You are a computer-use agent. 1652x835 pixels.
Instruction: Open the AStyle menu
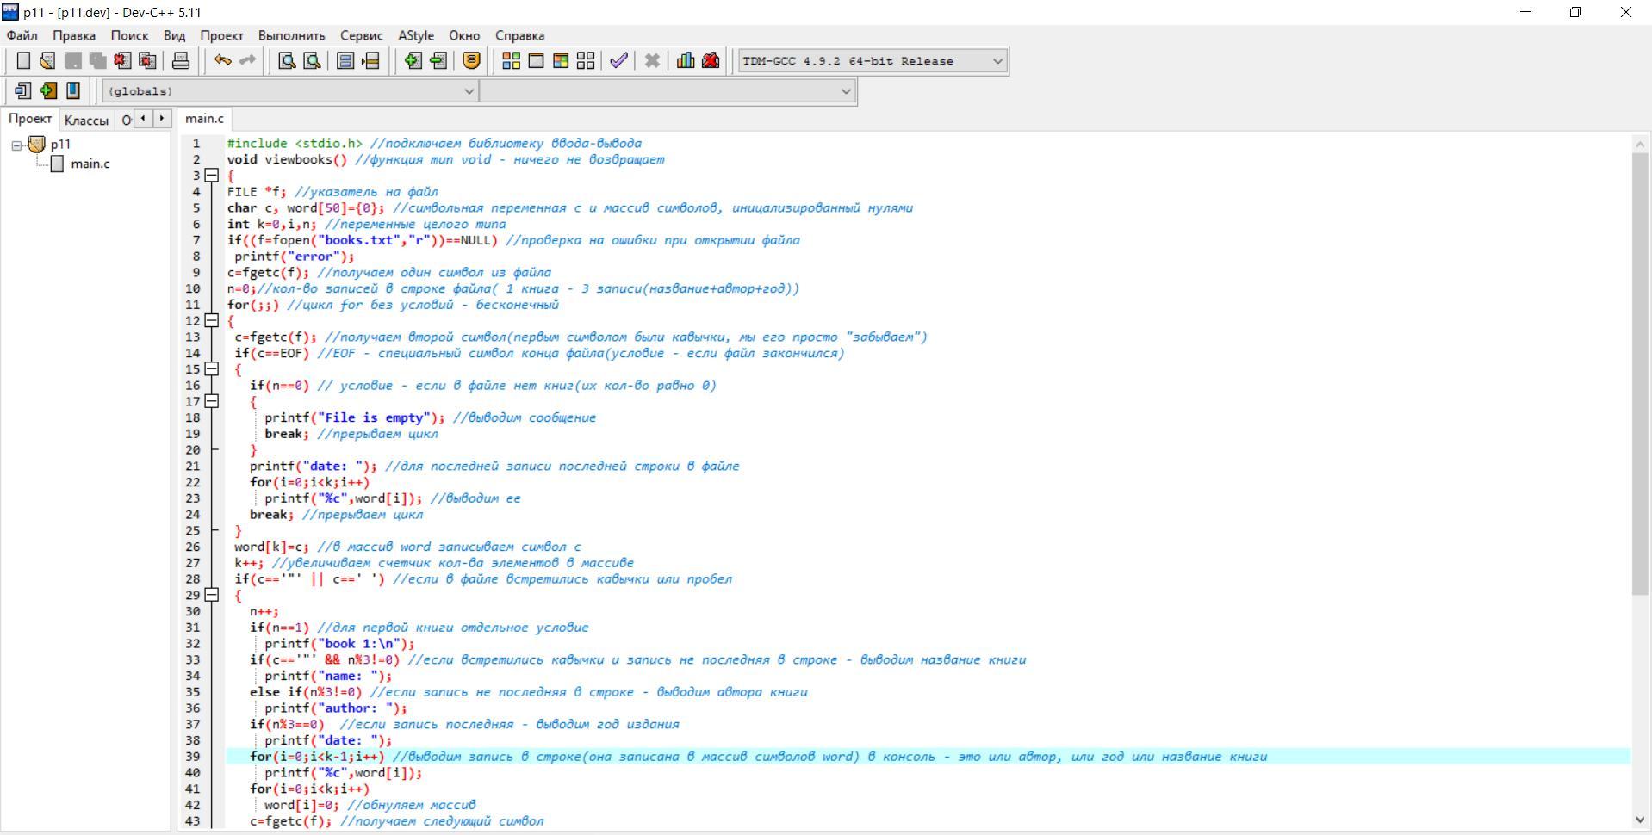[416, 35]
